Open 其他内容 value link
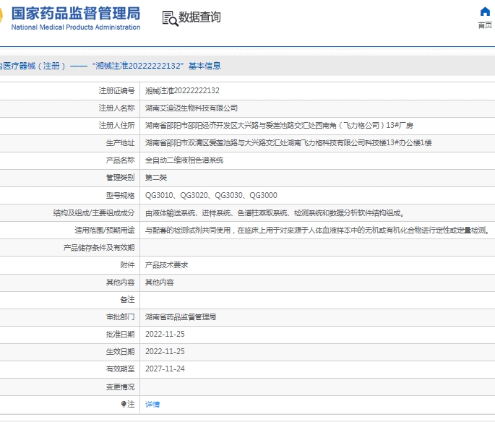 (x=160, y=283)
